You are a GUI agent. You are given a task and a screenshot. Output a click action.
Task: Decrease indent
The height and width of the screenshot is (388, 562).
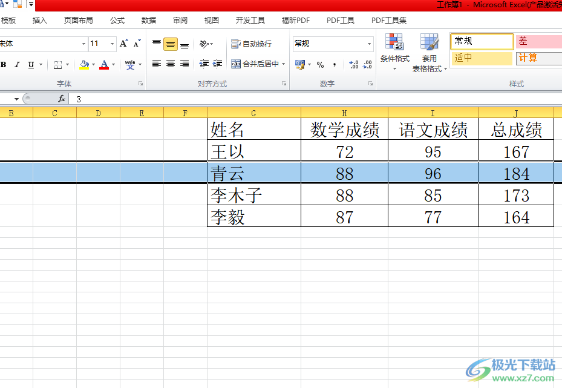(204, 64)
